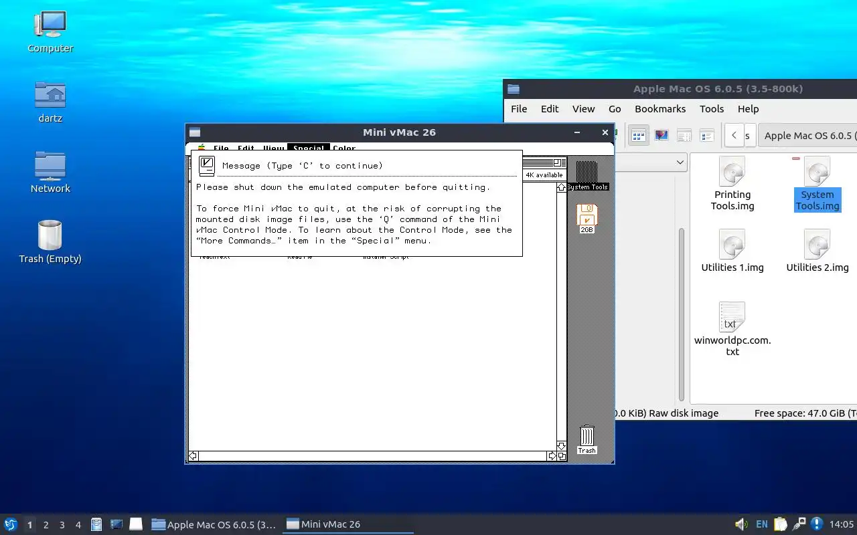Switch to workspace 4
This screenshot has width=857, height=535.
click(x=78, y=524)
